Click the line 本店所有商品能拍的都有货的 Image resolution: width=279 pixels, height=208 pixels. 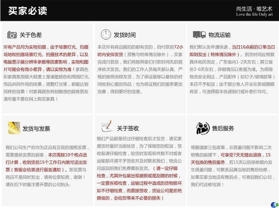(125, 47)
